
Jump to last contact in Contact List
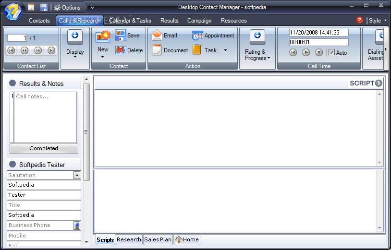point(51,50)
